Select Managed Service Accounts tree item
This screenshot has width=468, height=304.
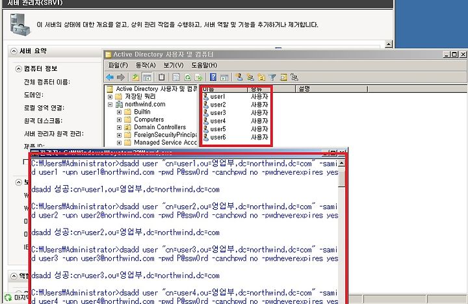165,143
